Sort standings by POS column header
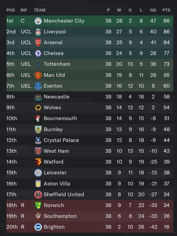 (11, 10)
